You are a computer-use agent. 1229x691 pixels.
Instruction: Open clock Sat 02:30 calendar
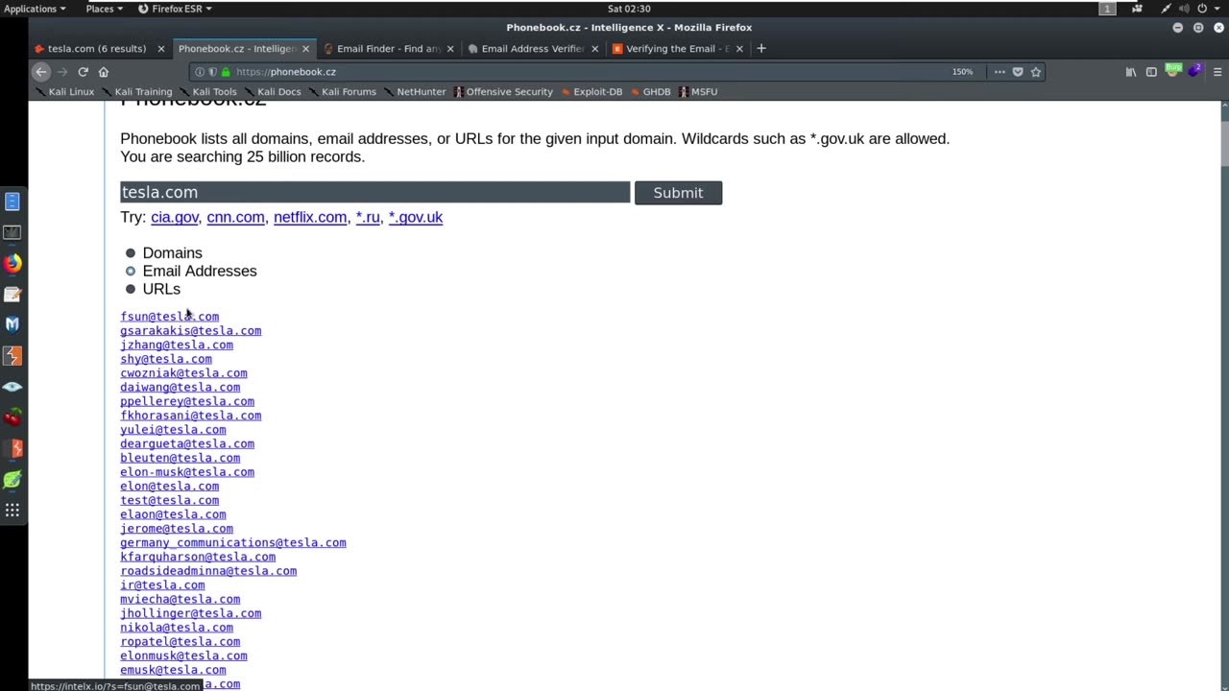point(629,9)
